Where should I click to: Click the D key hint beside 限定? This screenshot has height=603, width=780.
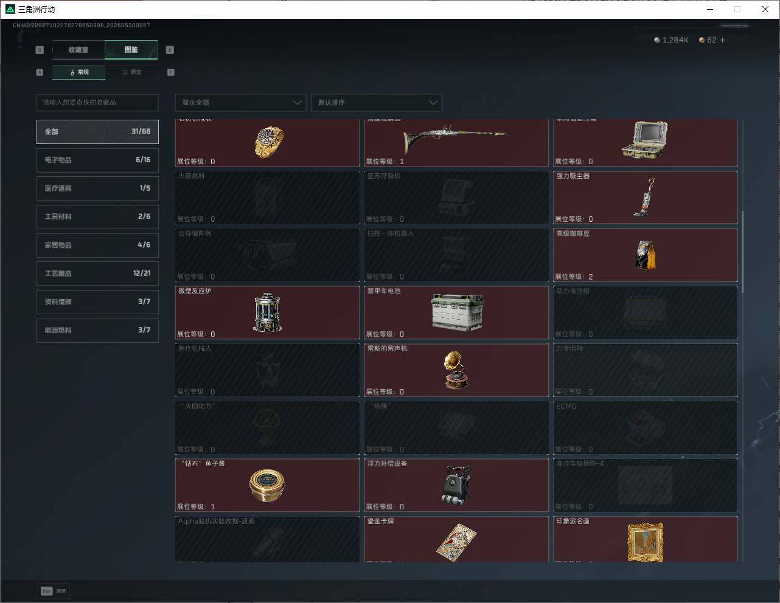(170, 72)
